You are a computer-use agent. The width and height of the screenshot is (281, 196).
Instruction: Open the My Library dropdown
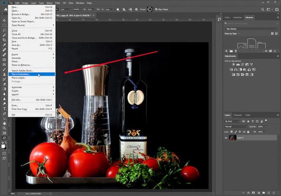[x=250, y=29]
